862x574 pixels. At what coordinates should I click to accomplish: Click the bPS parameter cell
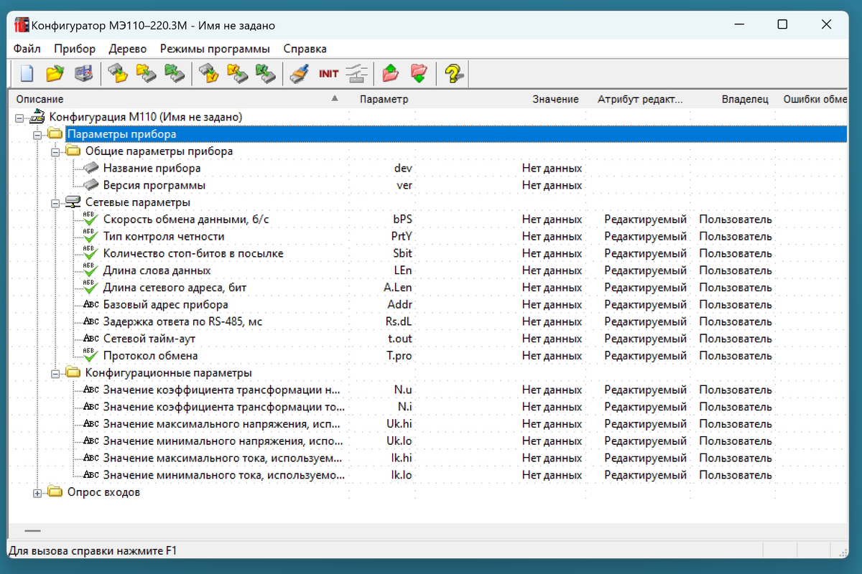[x=403, y=219]
